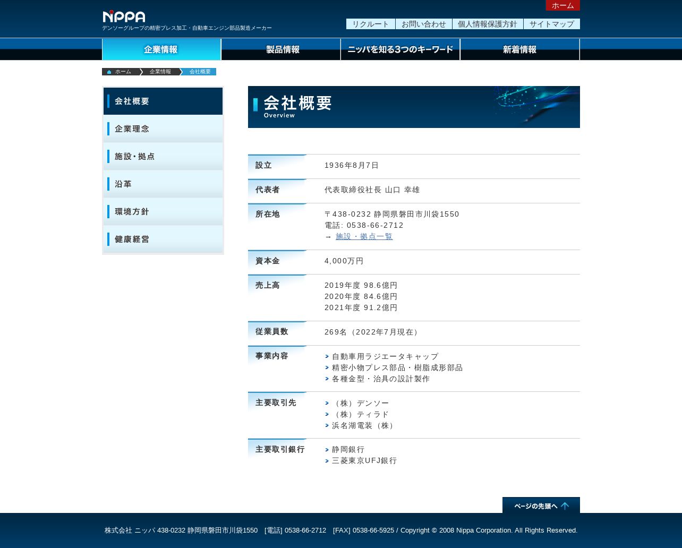The image size is (682, 548).
Task: Click the 設立 row label
Action: click(x=263, y=165)
